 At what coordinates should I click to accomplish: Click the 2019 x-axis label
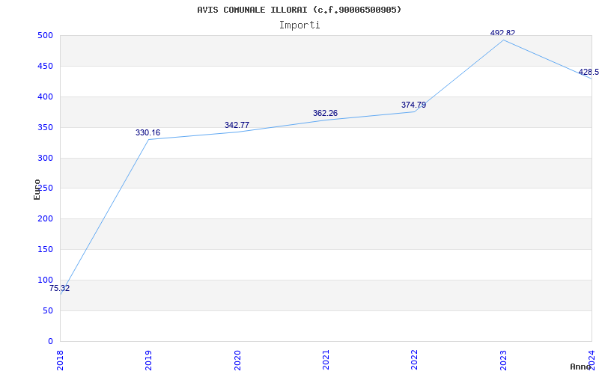pyautogui.click(x=148, y=360)
